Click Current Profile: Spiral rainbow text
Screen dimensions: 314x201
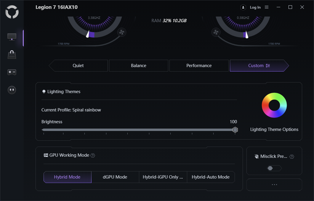click(x=71, y=110)
